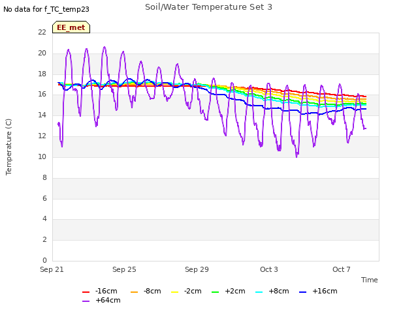
Task: Click the cyan +8cm legend swatch
Action: pos(259,292)
